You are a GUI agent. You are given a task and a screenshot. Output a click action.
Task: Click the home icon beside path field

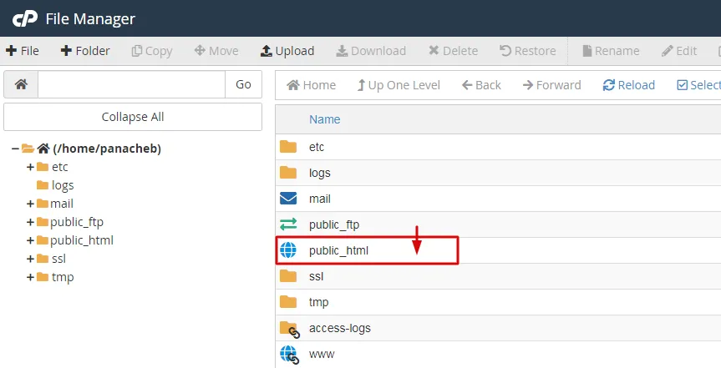click(21, 84)
